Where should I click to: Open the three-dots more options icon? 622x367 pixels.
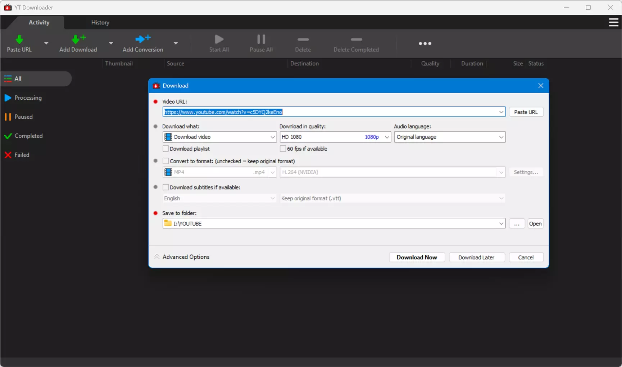click(425, 44)
